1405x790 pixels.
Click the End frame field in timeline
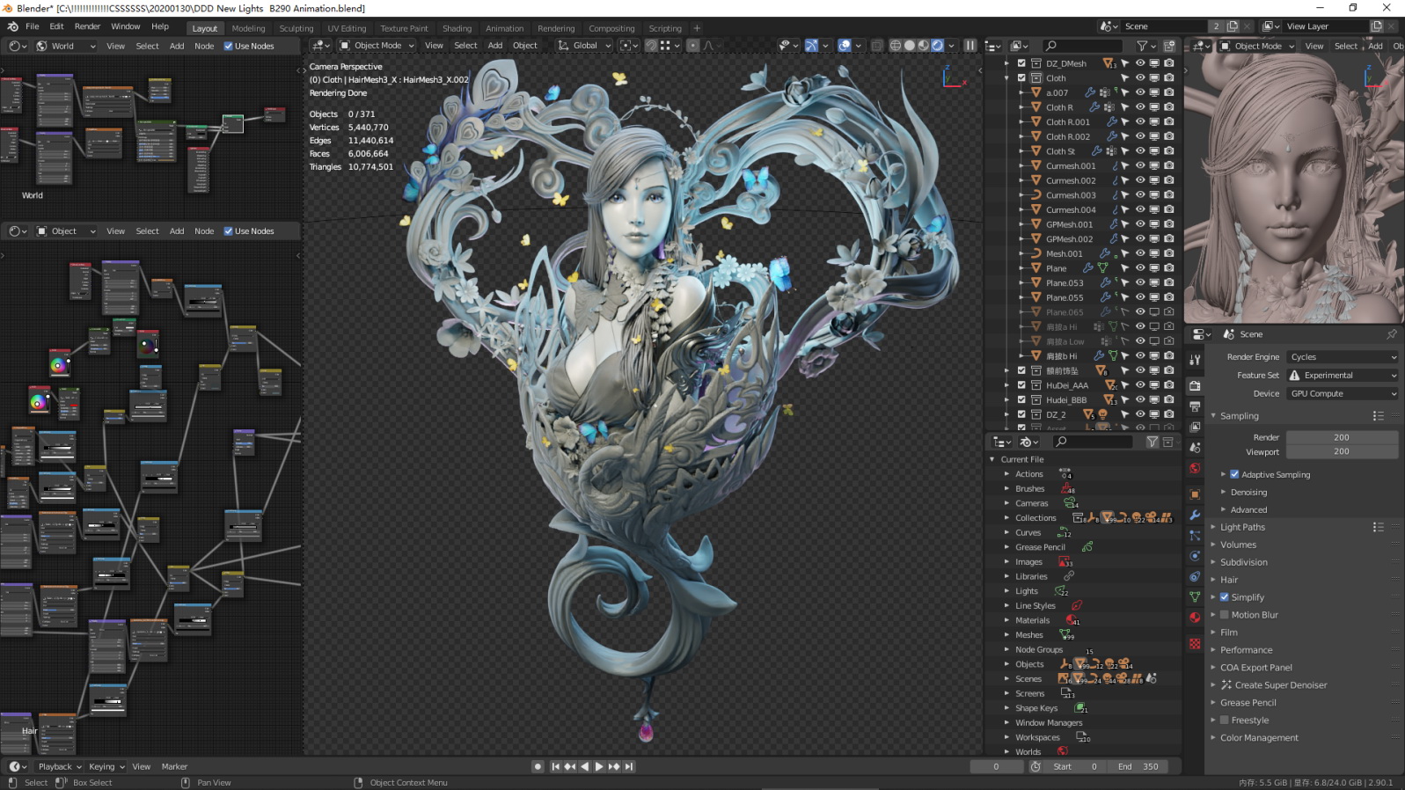click(1138, 767)
